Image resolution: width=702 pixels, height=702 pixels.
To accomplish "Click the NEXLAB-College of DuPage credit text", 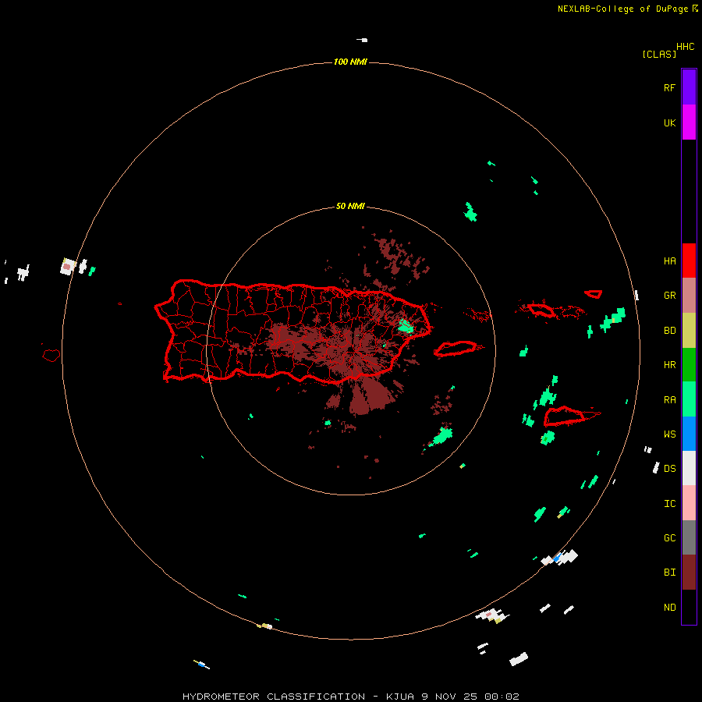I will point(622,9).
